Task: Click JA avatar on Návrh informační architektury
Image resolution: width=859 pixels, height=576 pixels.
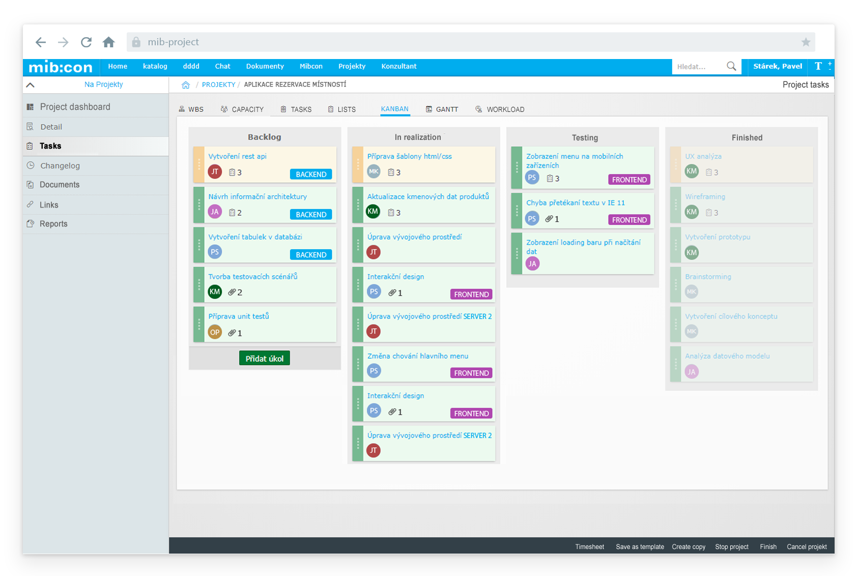Action: 215,212
